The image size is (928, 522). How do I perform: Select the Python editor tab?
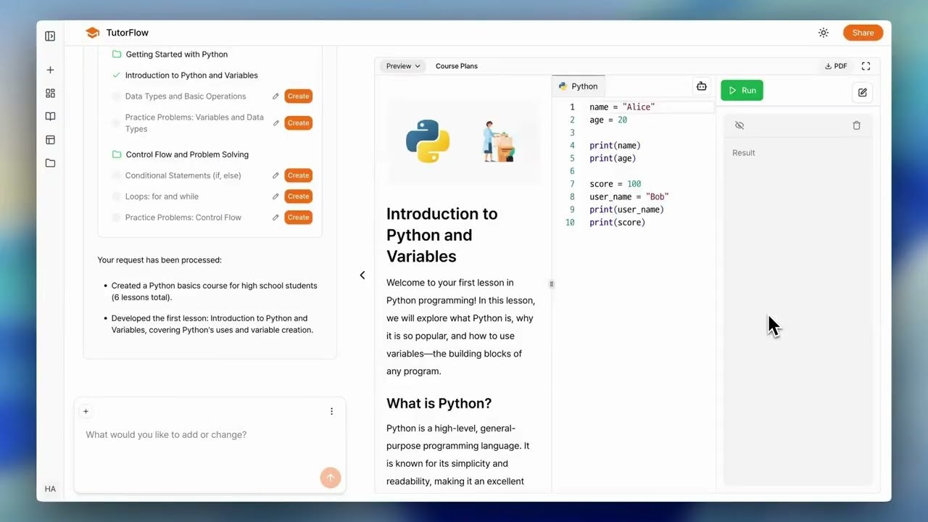(579, 86)
